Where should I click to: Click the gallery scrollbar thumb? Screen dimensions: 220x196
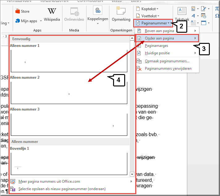click(x=132, y=45)
